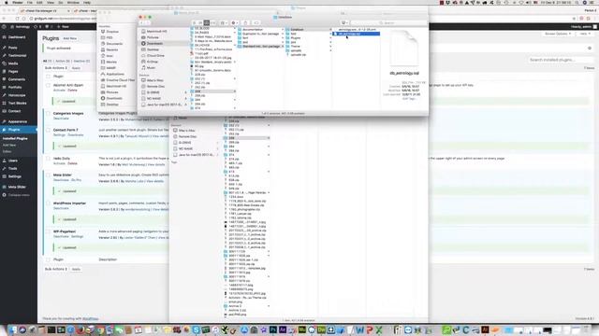Viewport: 599px width, 336px height.
Task: Select Creative Cloud Files in back Finder sidebar
Action: click(x=120, y=80)
